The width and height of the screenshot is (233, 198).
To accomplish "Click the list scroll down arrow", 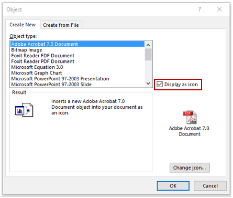I will tap(148, 84).
